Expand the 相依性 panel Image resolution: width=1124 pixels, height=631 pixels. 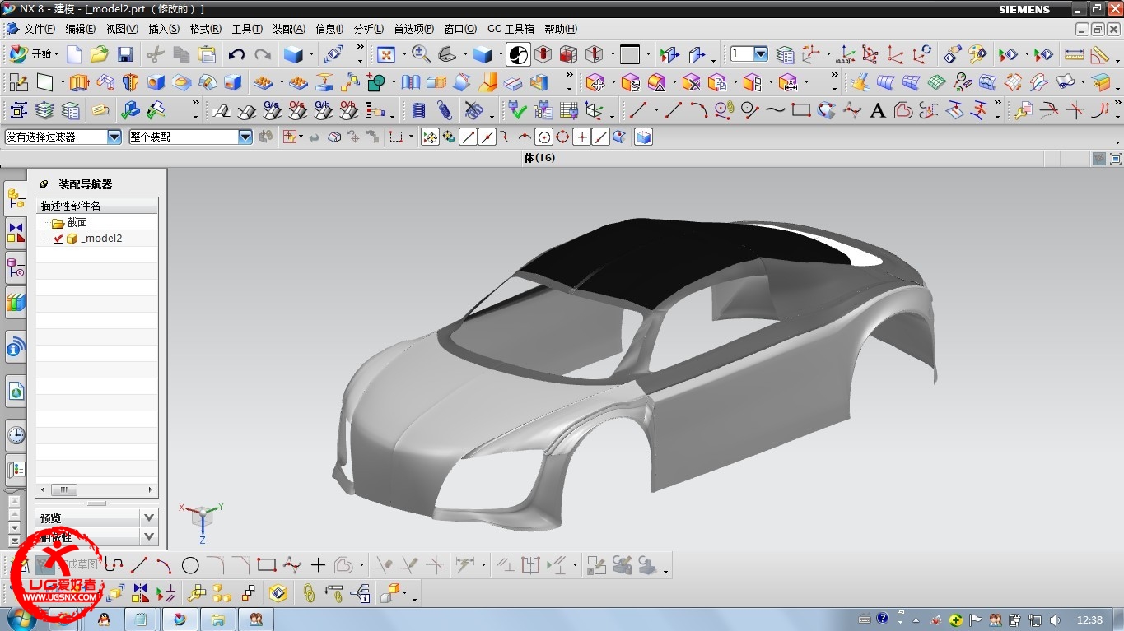[x=149, y=537]
